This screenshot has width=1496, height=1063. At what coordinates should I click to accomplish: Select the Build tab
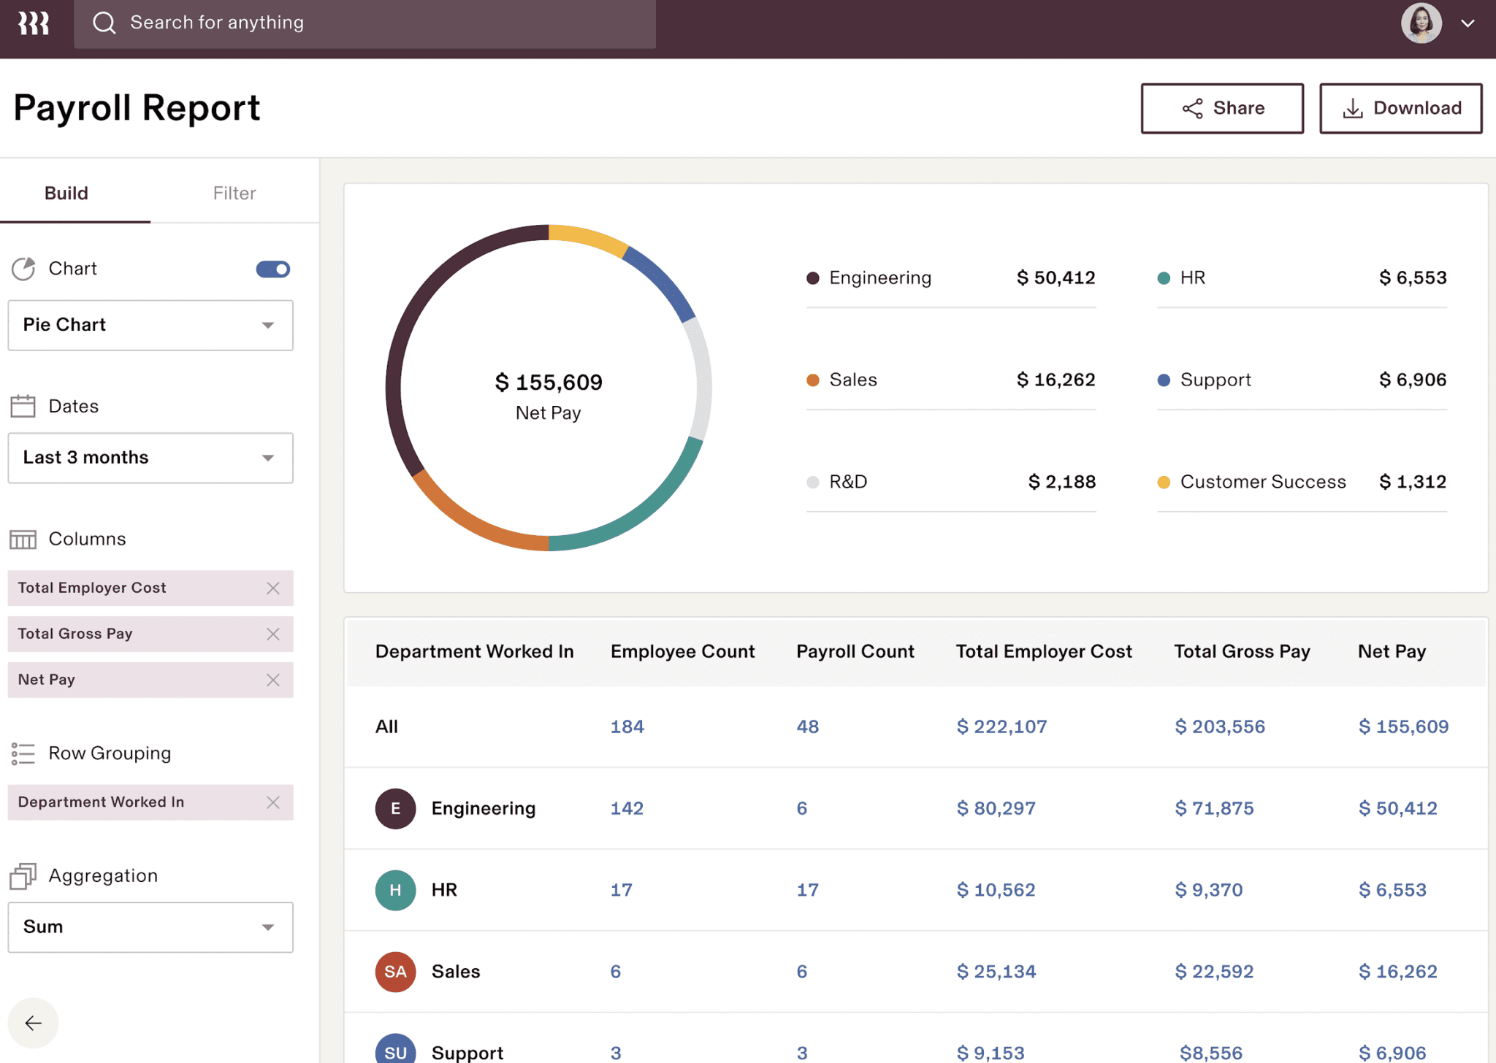point(66,193)
